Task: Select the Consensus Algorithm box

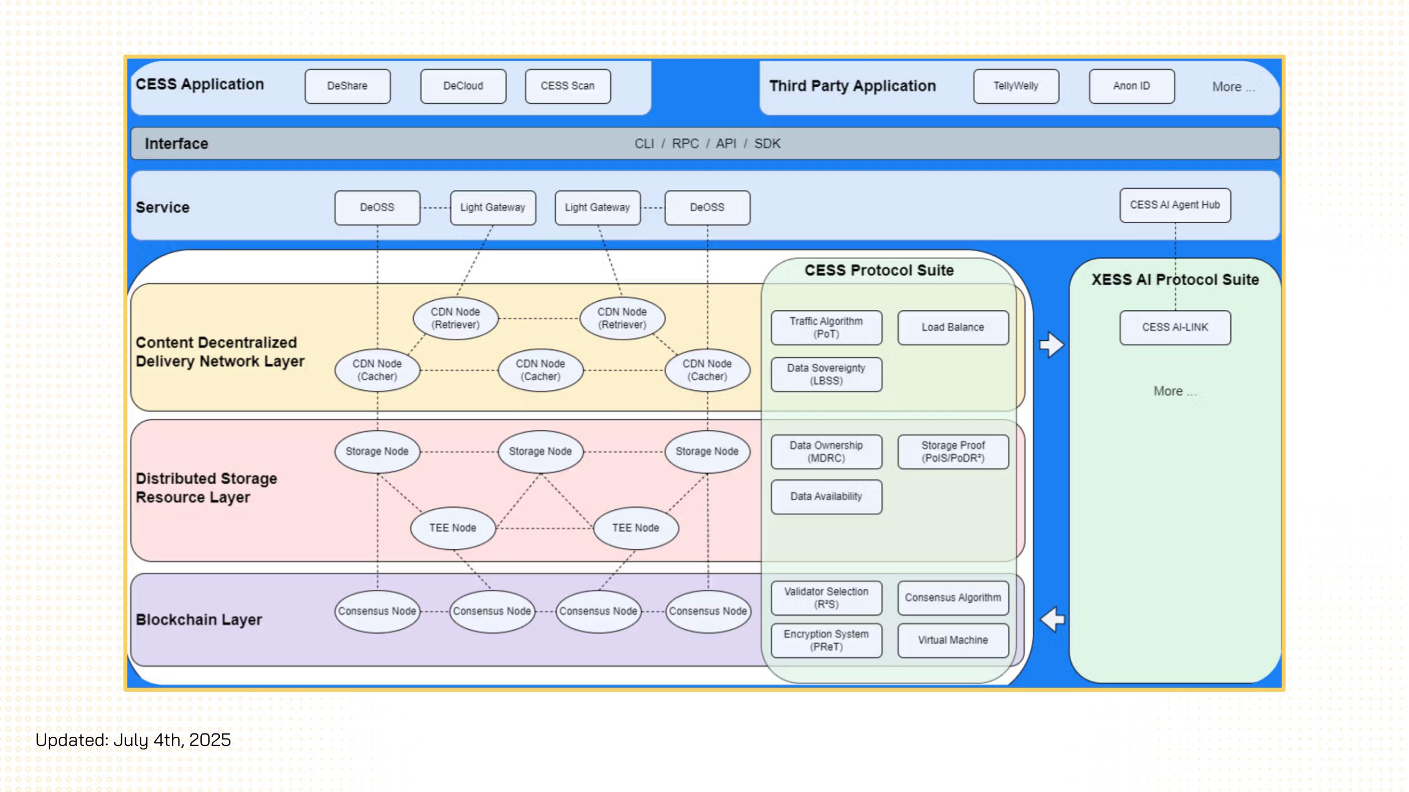Action: [953, 598]
